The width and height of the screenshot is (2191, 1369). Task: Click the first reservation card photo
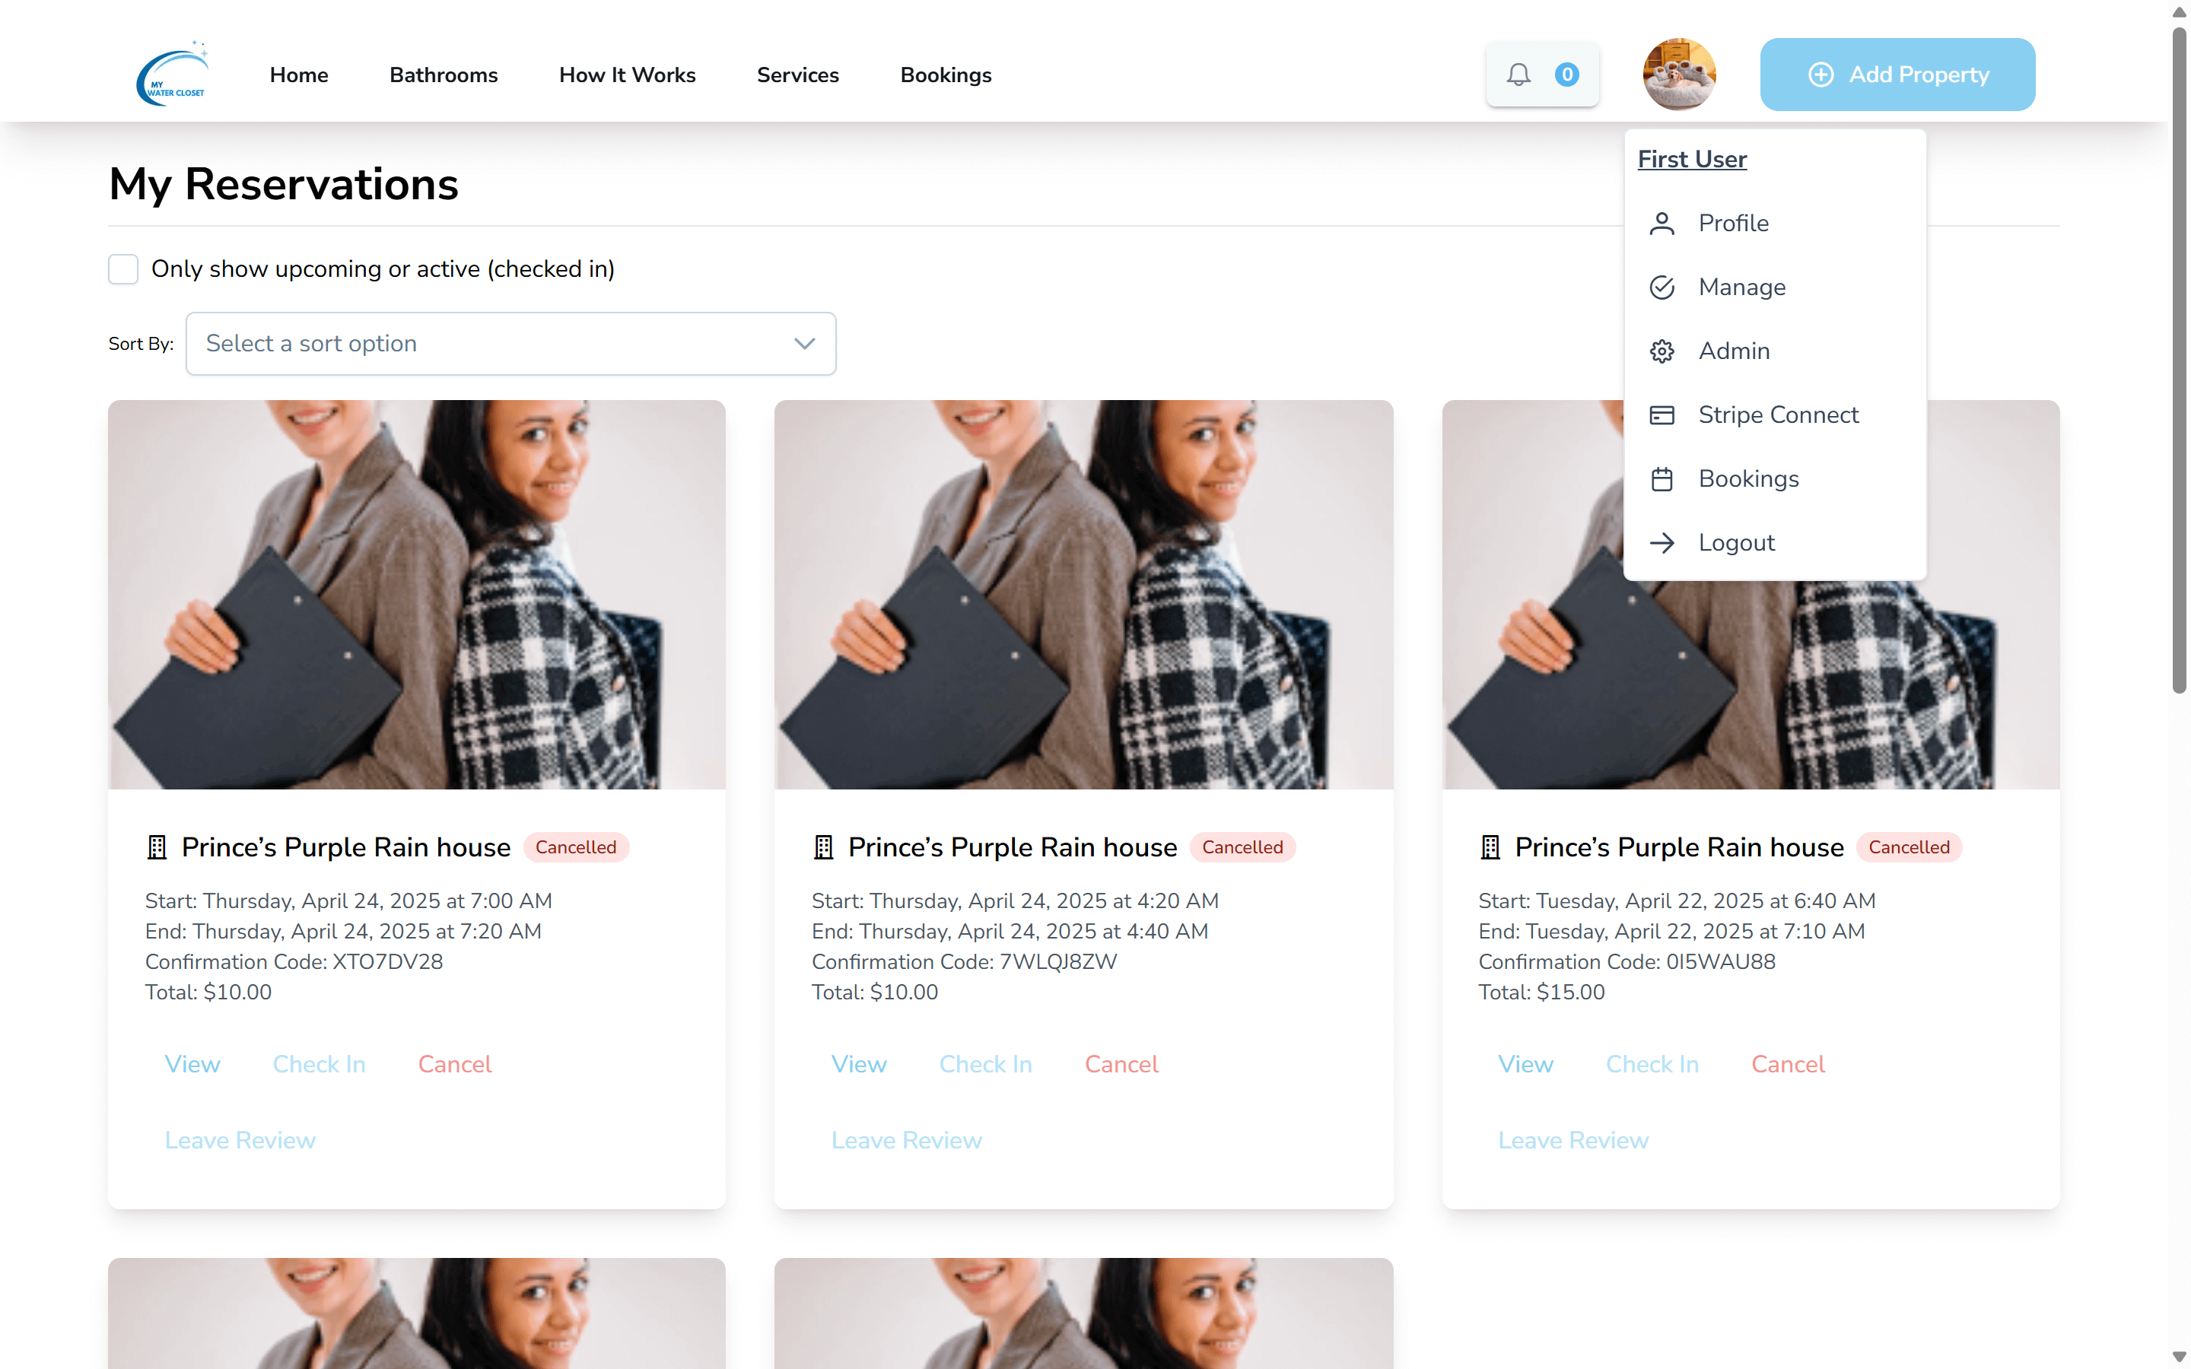[x=416, y=594]
